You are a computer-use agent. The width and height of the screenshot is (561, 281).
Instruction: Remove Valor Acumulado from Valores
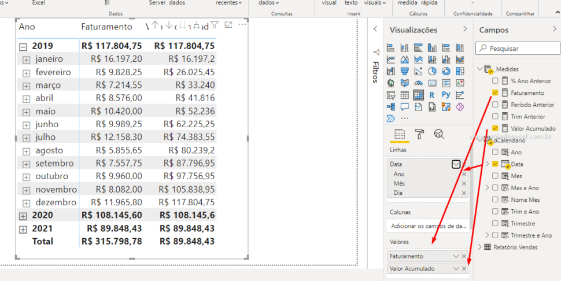(464, 268)
